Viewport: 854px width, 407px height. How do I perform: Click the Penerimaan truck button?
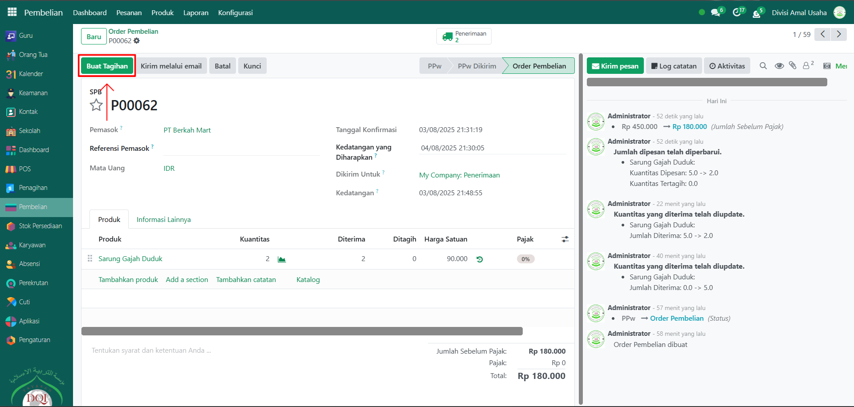click(x=464, y=36)
